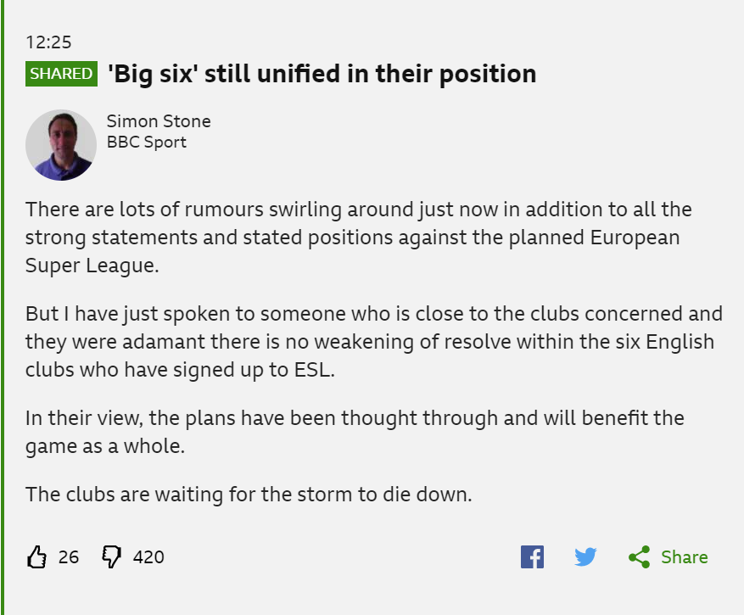This screenshot has width=744, height=615.
Task: Click the green vertical bar beside the post
Action: point(2,307)
